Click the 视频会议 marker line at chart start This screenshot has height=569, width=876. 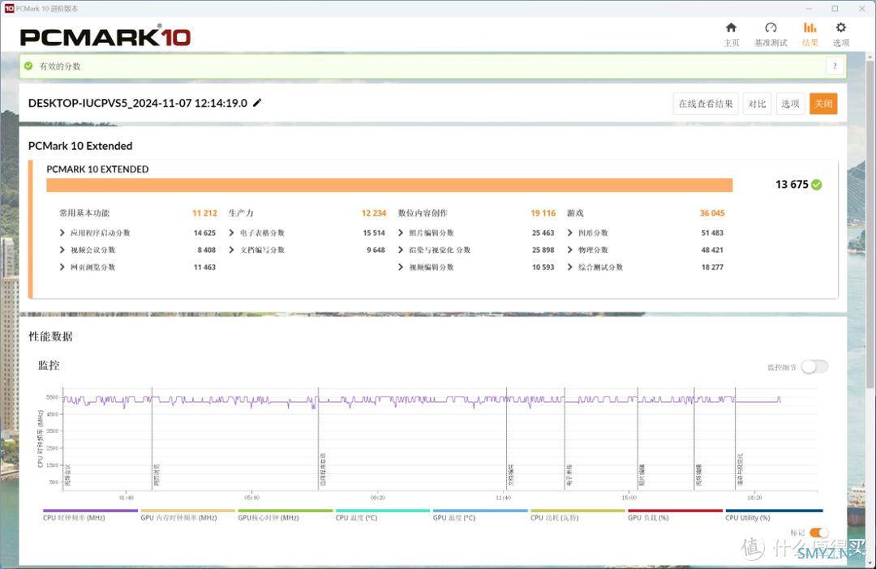coord(63,439)
